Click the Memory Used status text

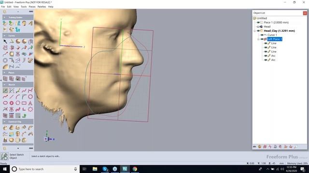click(x=297, y=163)
